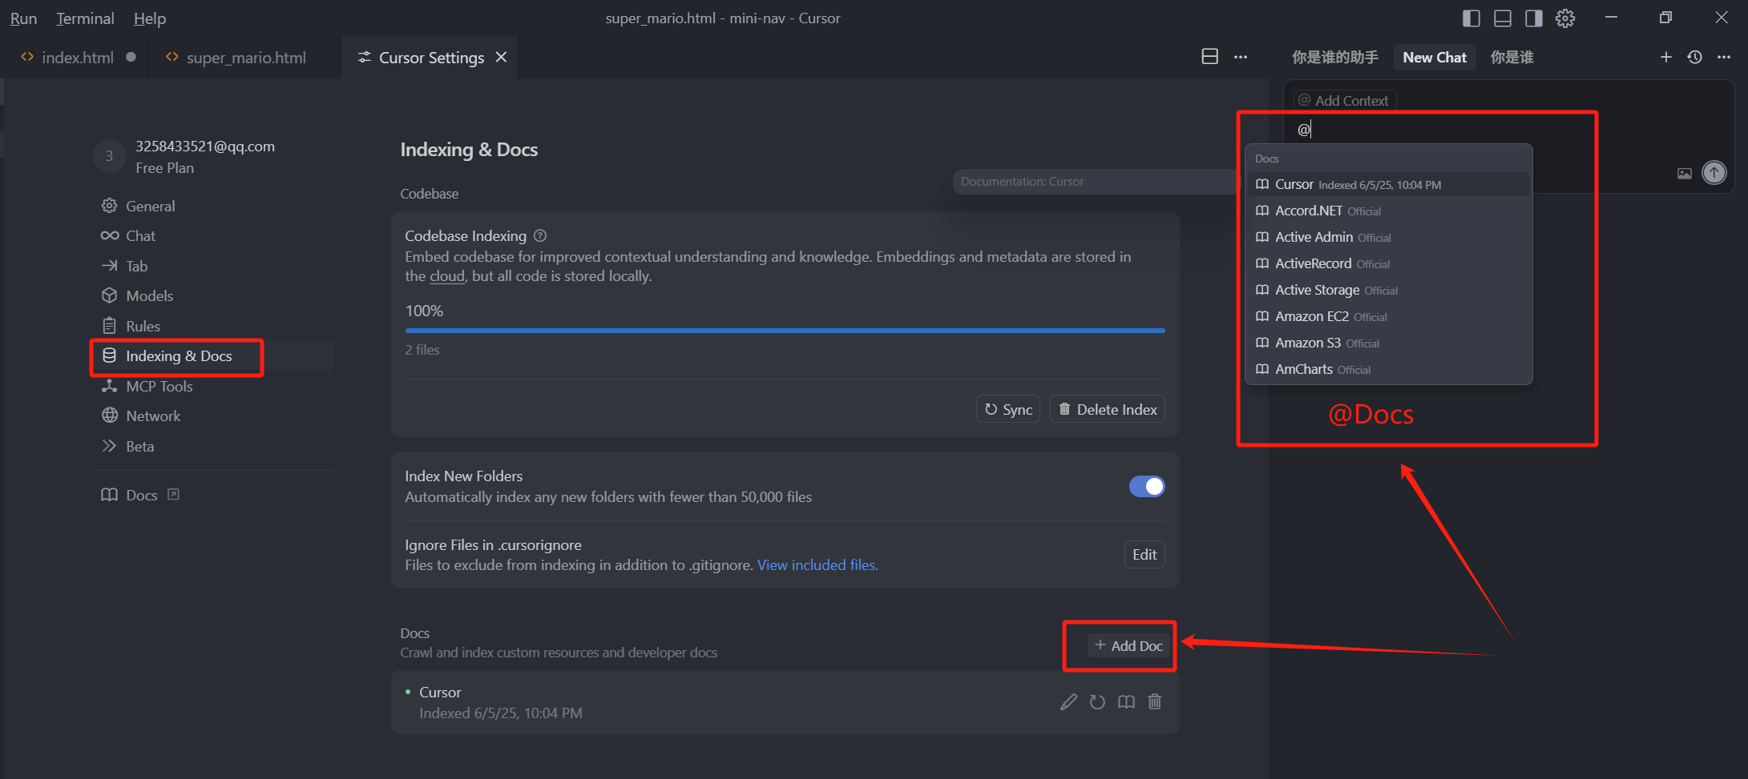Start a new chat with plus icon
This screenshot has height=779, width=1748.
point(1666,57)
